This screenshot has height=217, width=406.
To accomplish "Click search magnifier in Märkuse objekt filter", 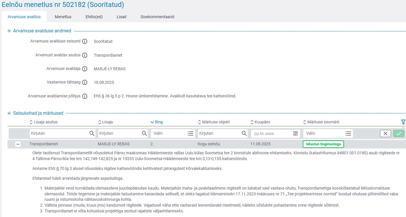I will pyautogui.click(x=244, y=133).
